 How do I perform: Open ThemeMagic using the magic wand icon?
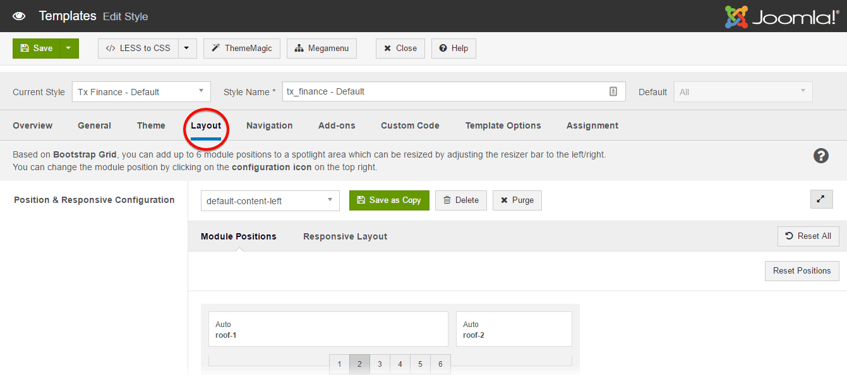click(215, 48)
